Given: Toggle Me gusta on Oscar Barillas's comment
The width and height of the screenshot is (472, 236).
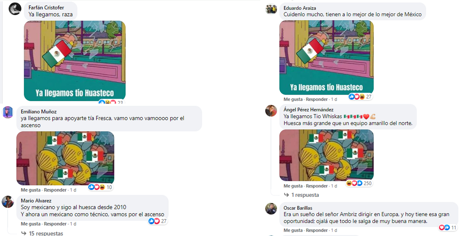Looking at the screenshot, I should (x=293, y=230).
